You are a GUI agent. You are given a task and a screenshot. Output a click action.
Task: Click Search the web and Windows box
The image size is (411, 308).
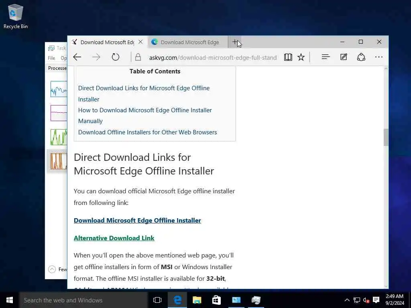tap(83, 300)
